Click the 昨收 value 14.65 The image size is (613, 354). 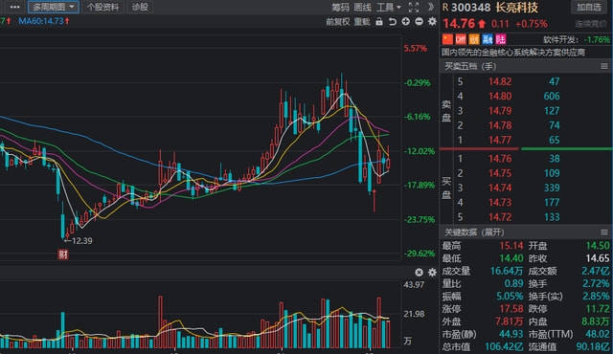point(598,258)
